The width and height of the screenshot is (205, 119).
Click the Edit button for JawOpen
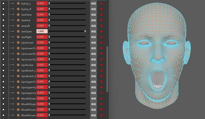point(93,31)
